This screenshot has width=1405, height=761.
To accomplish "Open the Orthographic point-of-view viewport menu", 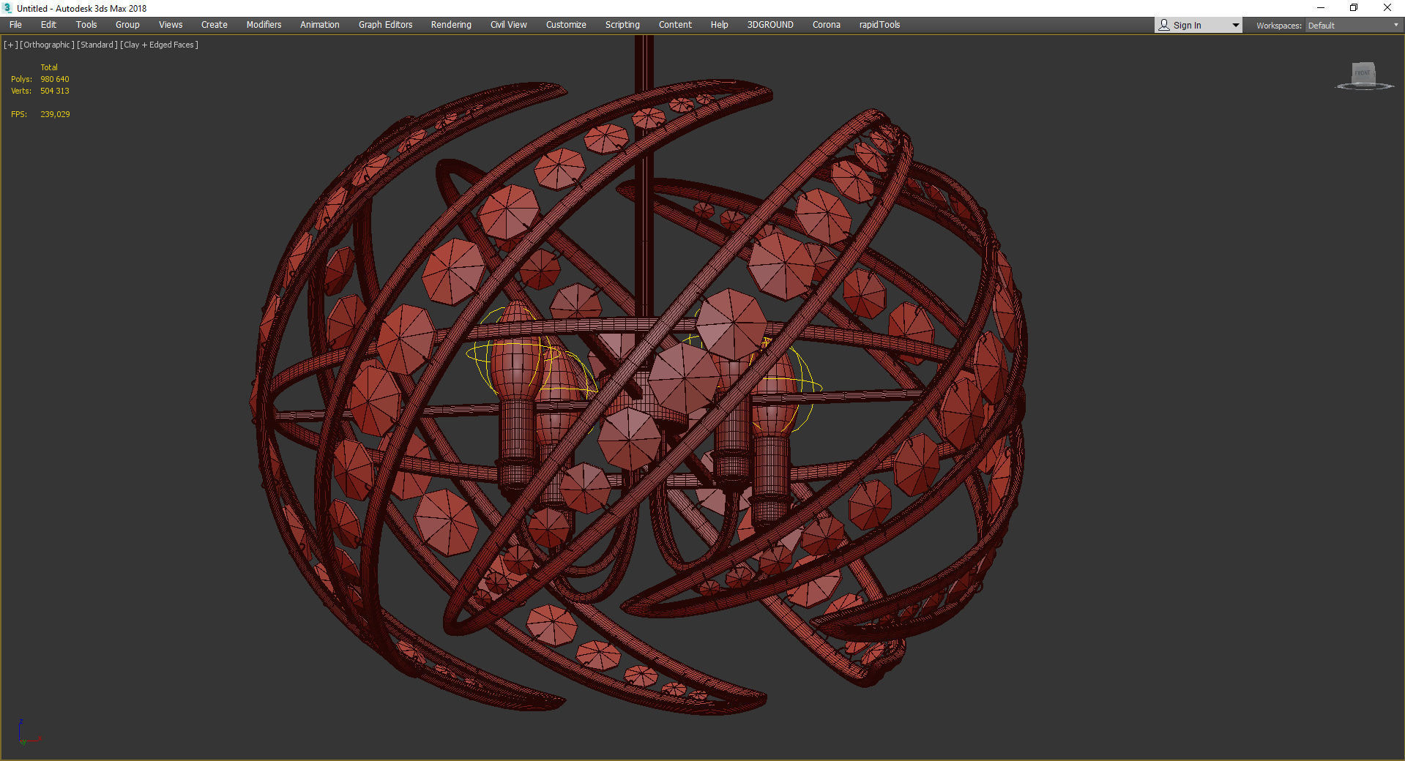I will click(47, 45).
